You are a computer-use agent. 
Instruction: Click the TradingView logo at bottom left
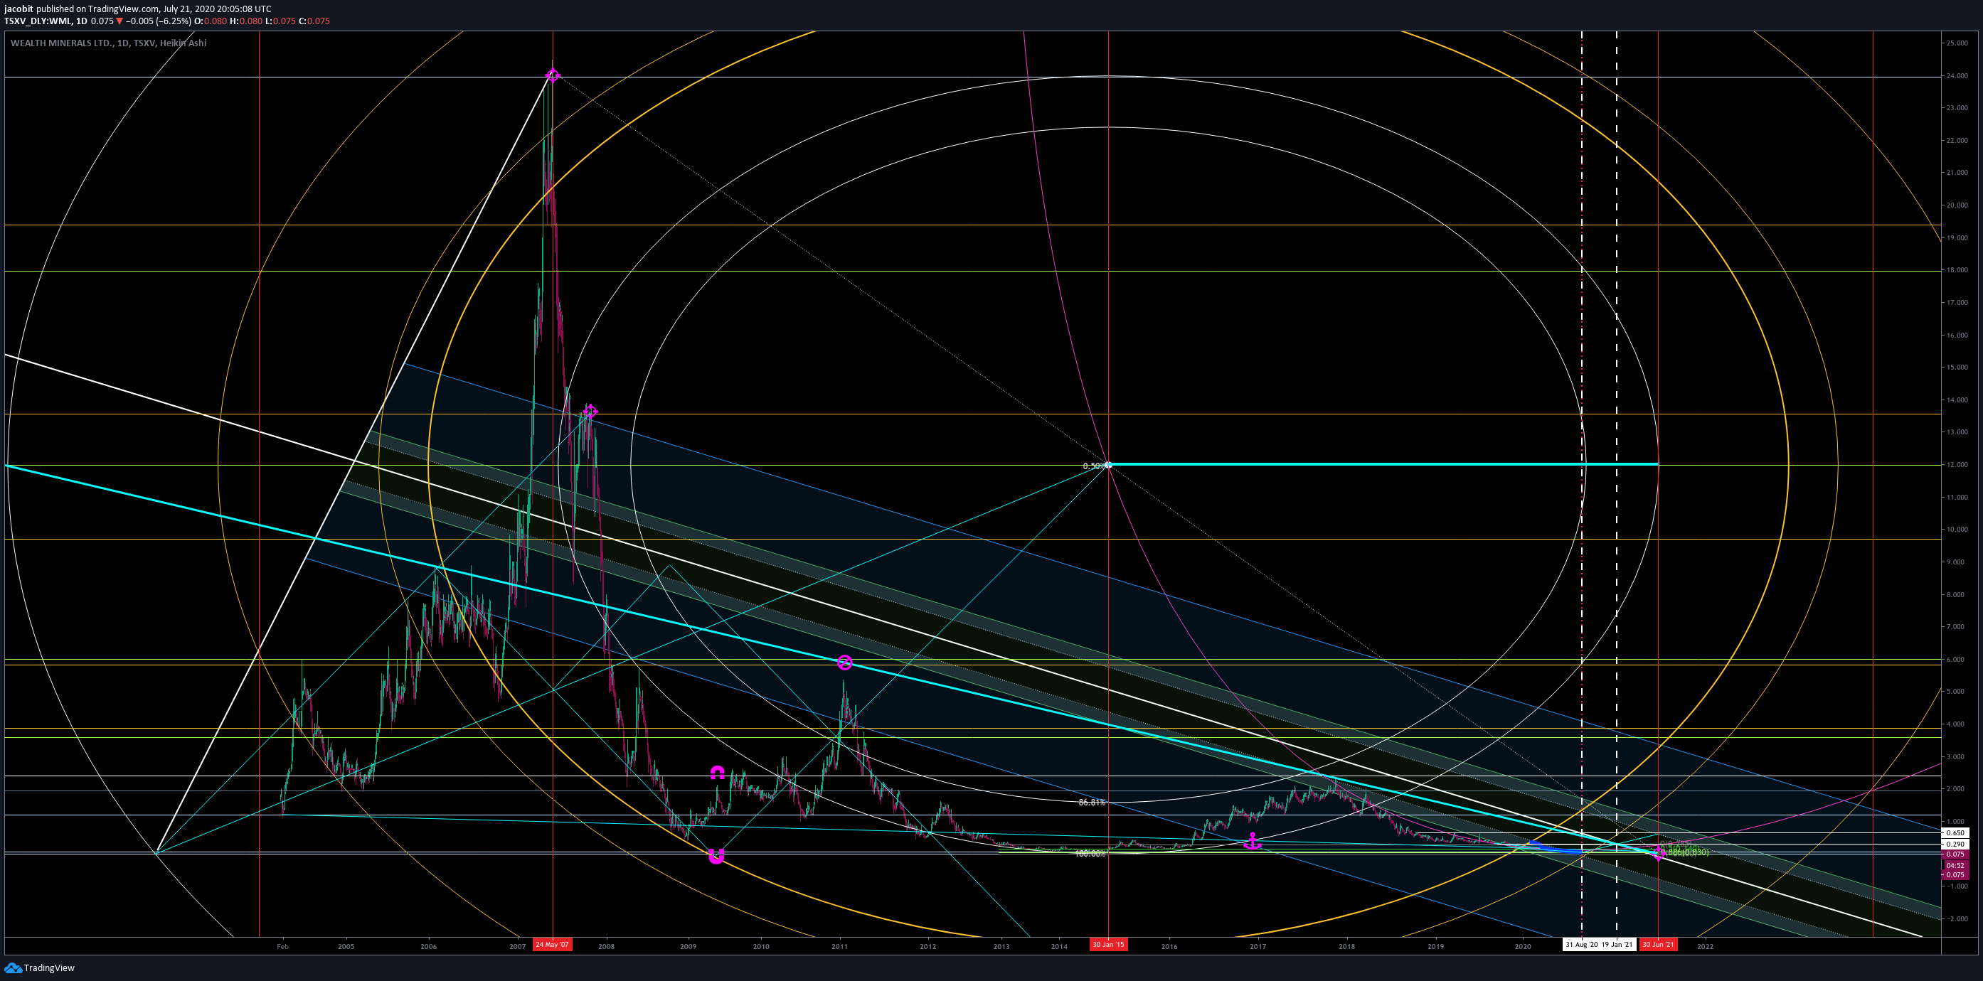[39, 968]
